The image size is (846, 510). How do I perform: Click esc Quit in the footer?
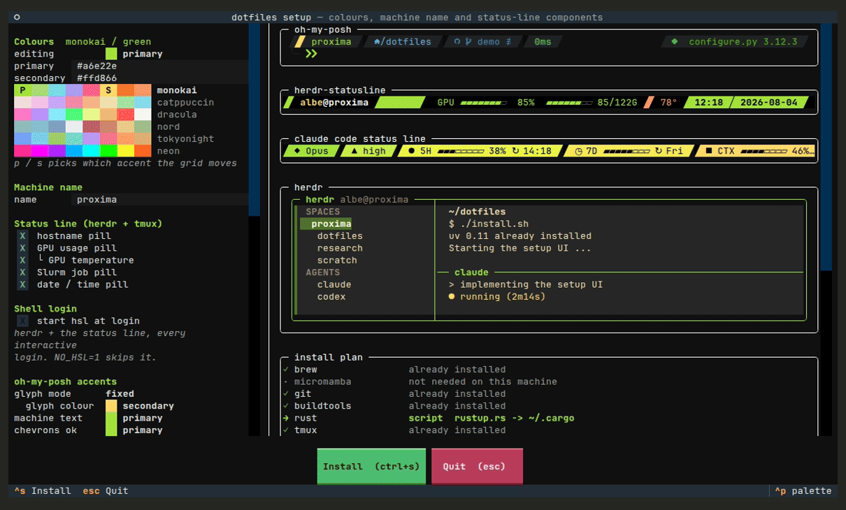tap(106, 491)
